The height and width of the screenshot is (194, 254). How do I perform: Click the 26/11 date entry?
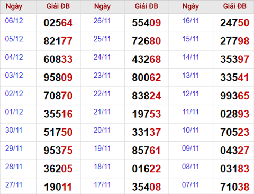tap(102, 21)
